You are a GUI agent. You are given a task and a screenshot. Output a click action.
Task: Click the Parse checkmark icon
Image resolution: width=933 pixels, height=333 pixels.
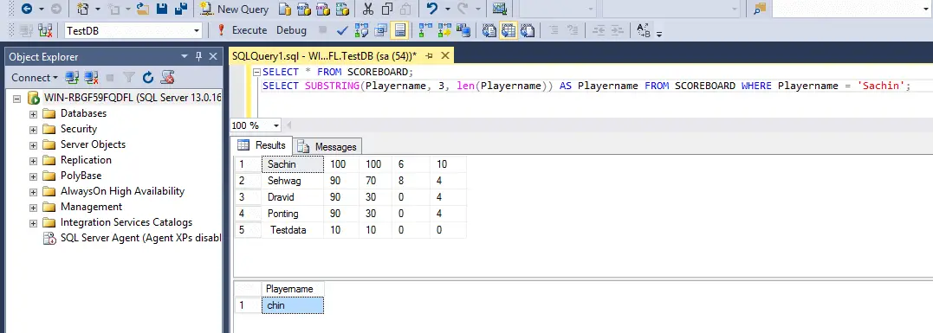(342, 30)
